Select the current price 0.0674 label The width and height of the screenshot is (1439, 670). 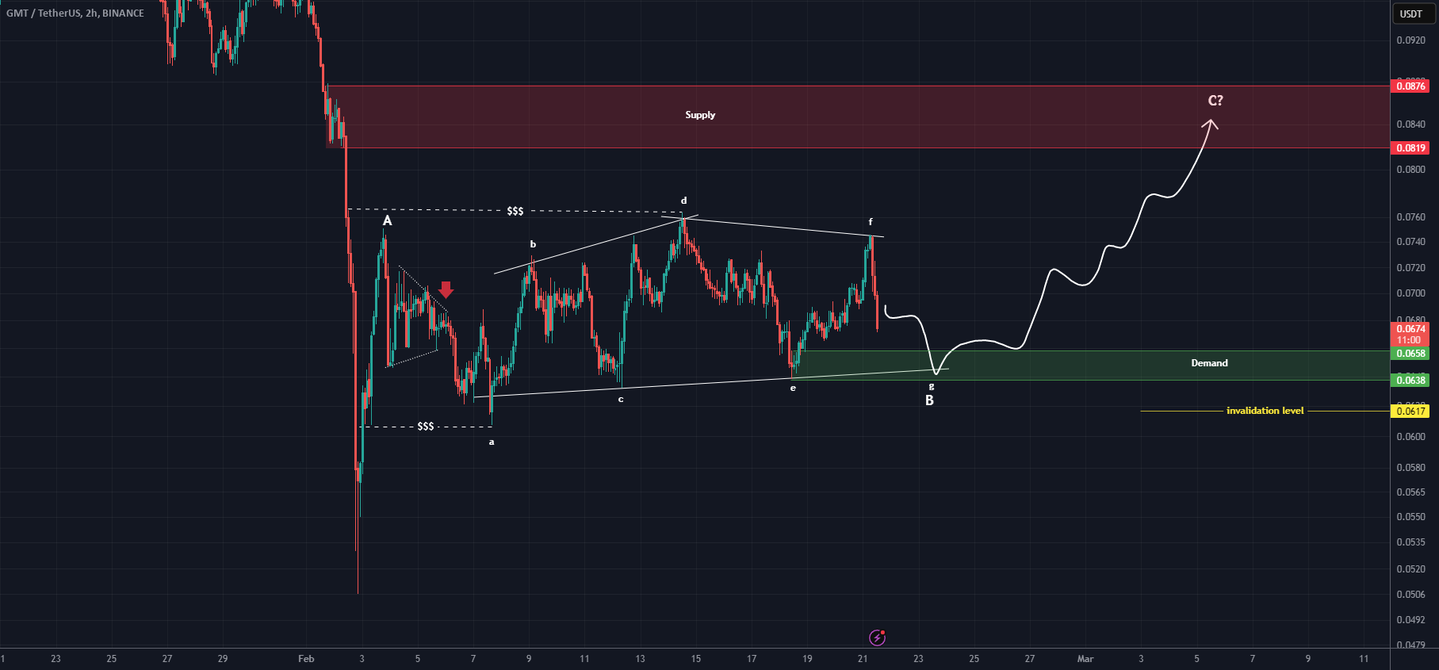(x=1411, y=329)
